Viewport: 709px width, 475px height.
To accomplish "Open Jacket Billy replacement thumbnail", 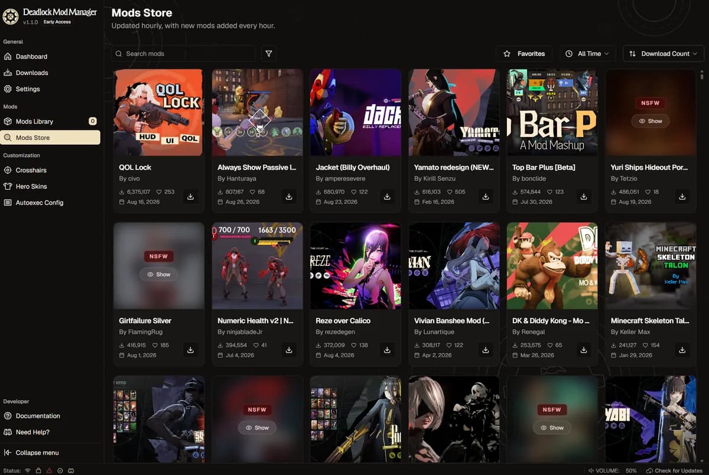I will (x=356, y=112).
